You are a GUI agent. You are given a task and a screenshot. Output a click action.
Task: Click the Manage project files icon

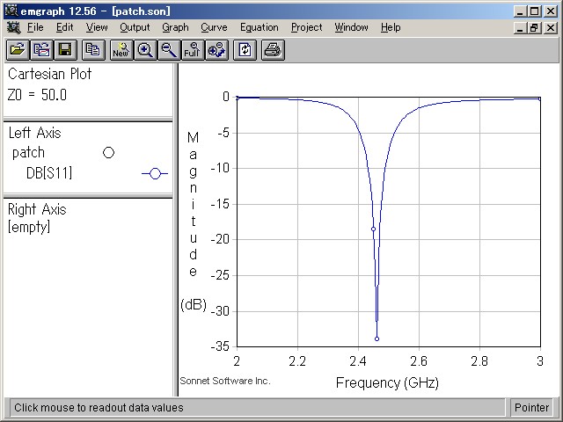click(x=41, y=50)
